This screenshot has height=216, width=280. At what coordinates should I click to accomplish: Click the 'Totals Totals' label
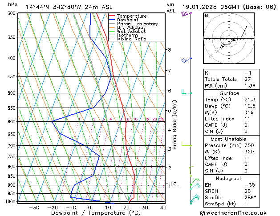tap(220, 79)
